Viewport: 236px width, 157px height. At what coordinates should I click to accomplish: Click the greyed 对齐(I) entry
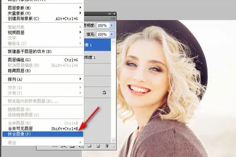coord(43,88)
